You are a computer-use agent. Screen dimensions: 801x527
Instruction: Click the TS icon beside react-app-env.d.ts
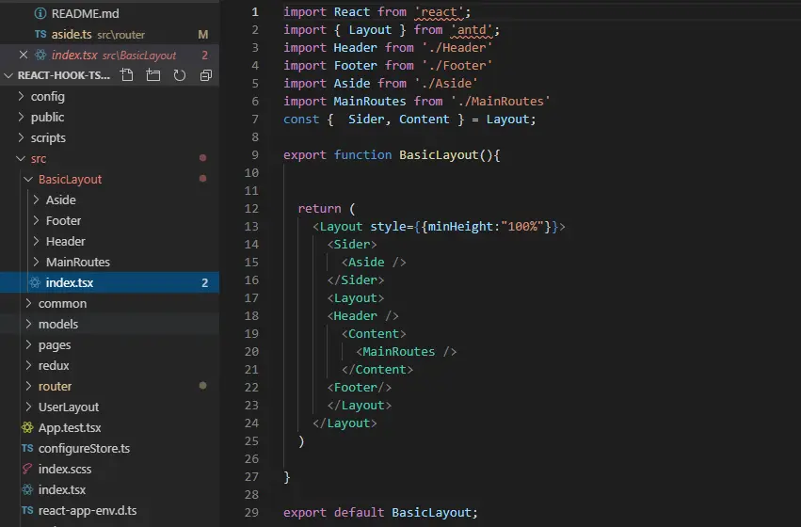(27, 510)
